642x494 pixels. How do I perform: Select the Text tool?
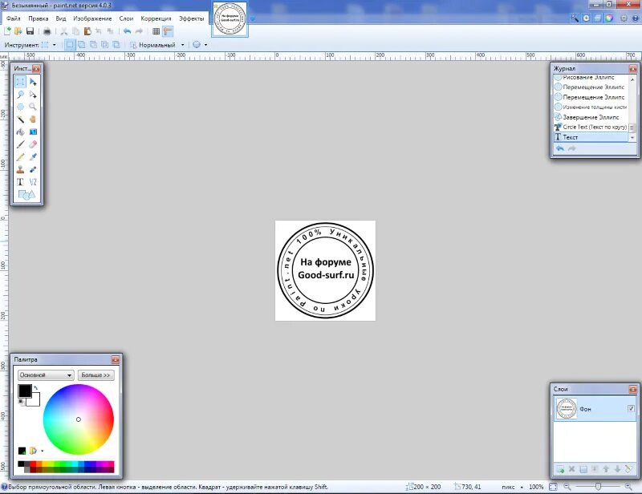coord(21,182)
